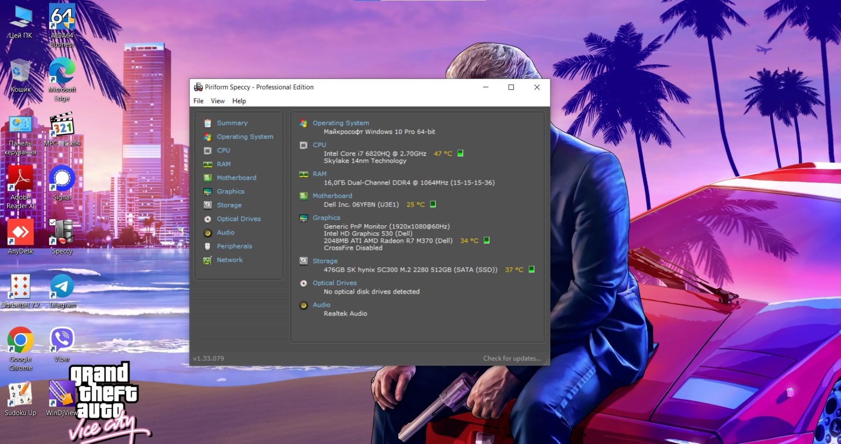This screenshot has height=444, width=841.
Task: Launch the Telegram desktop shortcut
Action: tap(62, 291)
